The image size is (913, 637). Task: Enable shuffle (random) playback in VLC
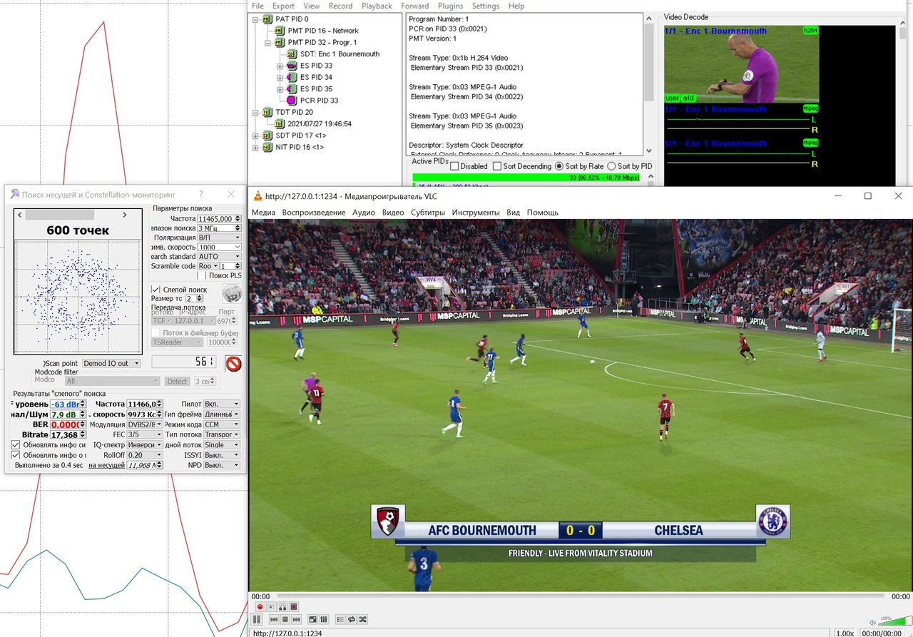(363, 619)
